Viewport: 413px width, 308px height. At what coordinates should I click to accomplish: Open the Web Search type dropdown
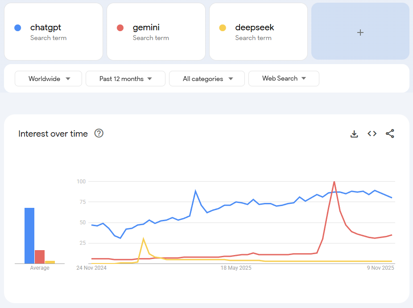pos(284,79)
